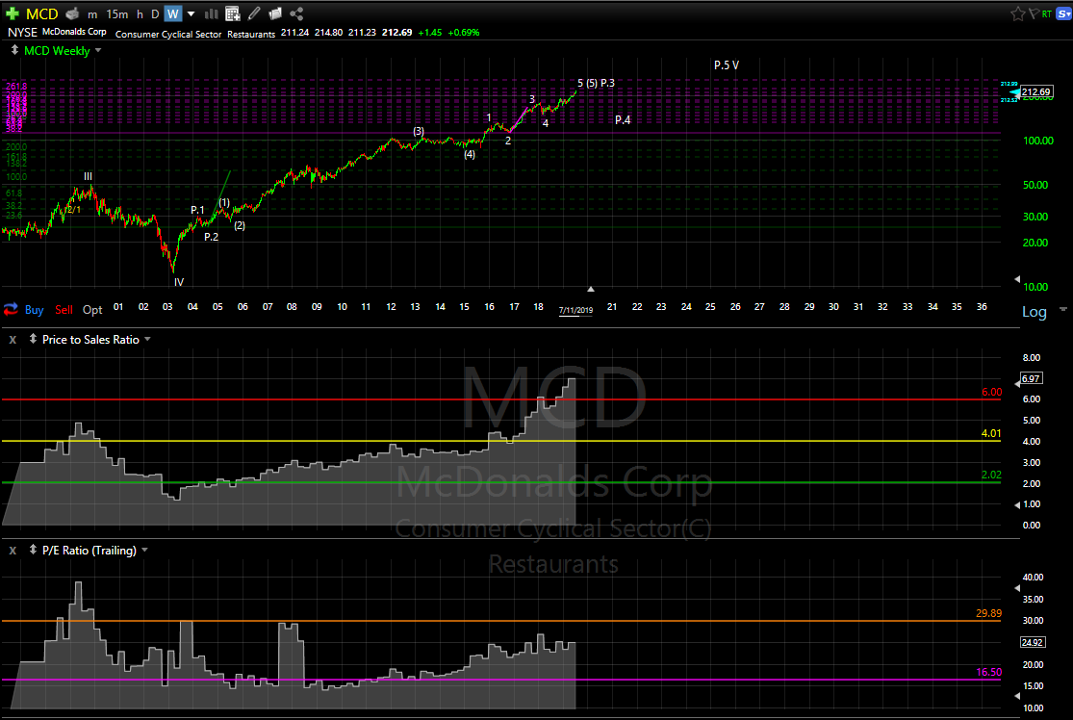
Task: Click the bar chart style icon
Action: pyautogui.click(x=212, y=13)
